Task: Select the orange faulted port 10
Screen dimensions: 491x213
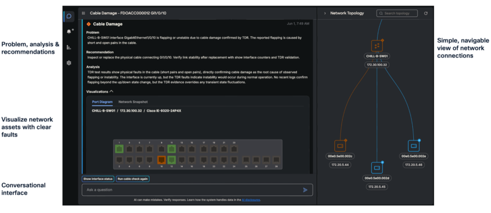Action: tap(162, 160)
